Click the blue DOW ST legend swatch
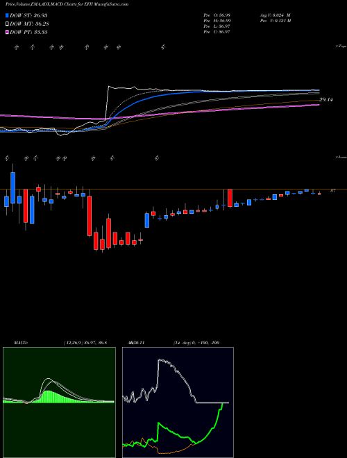This screenshot has height=458, width=347. coord(8,15)
